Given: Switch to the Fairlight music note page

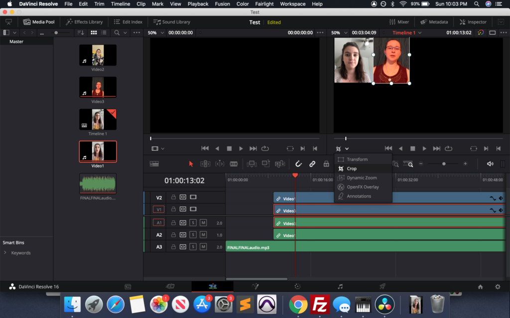Looking at the screenshot, I should click(x=340, y=287).
